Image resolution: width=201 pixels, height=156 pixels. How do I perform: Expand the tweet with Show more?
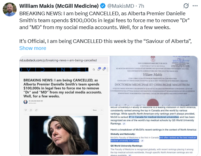tap(33, 48)
